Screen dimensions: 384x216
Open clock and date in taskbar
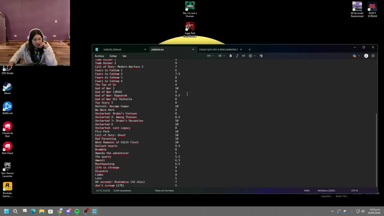pyautogui.click(x=374, y=211)
